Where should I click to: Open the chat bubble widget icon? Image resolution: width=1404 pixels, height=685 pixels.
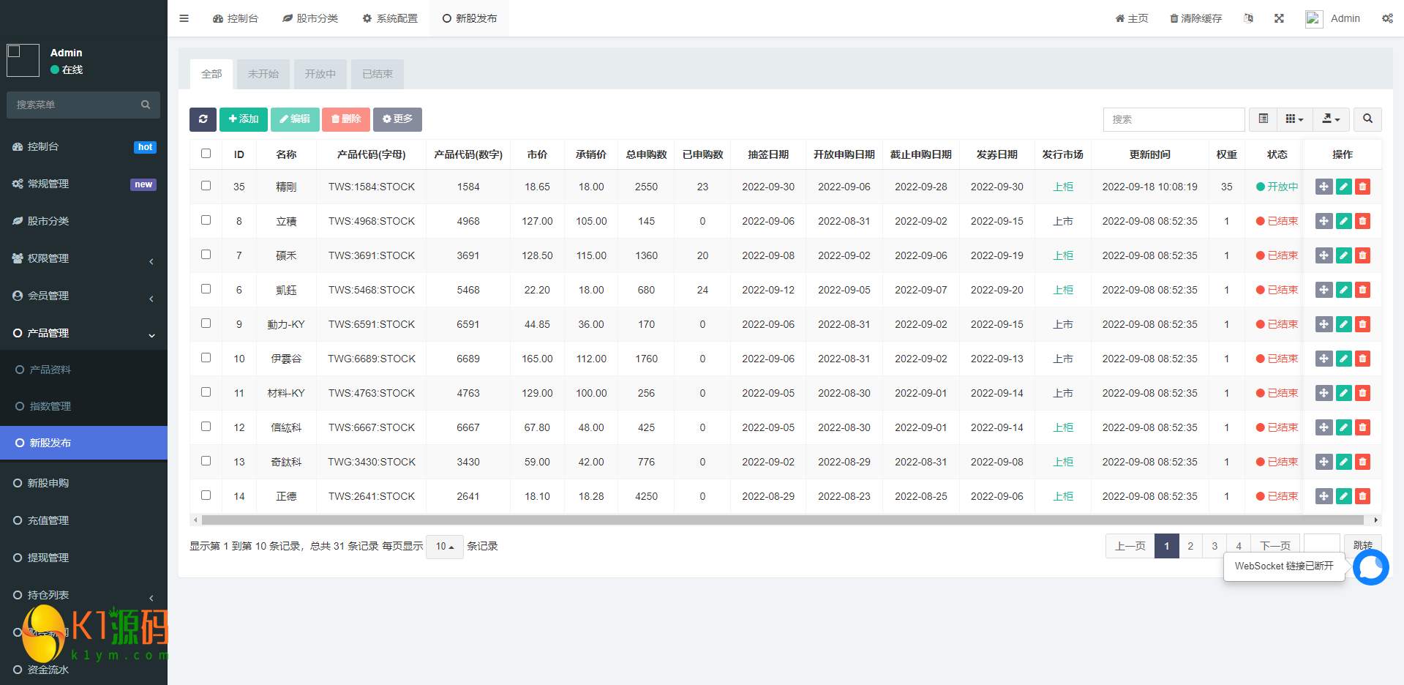click(1370, 567)
